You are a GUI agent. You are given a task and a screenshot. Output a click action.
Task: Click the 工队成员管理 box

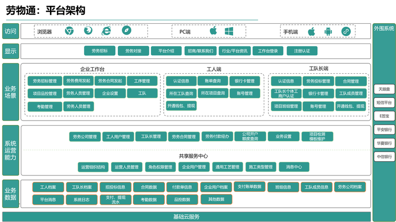(351, 93)
